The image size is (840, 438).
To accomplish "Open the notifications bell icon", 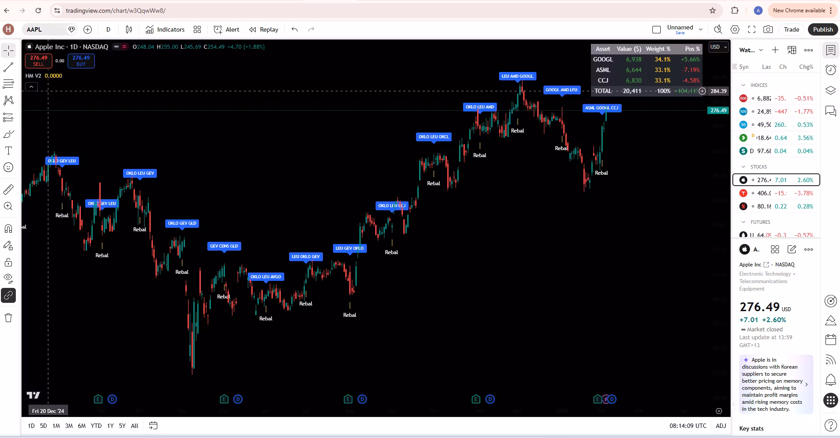I will coord(830,380).
